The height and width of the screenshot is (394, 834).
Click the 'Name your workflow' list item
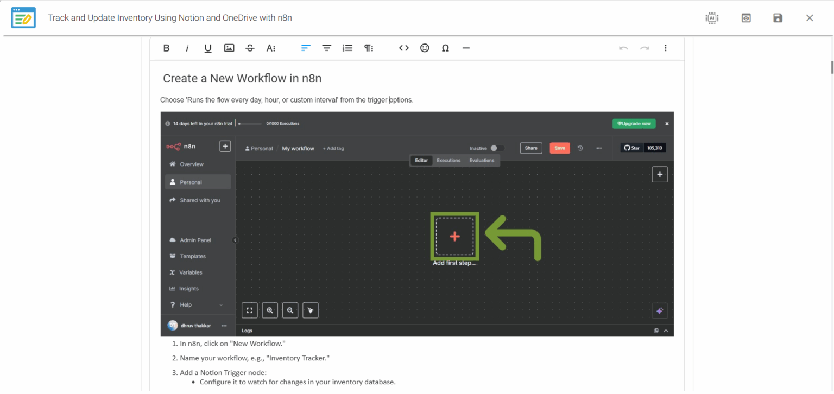[255, 358]
